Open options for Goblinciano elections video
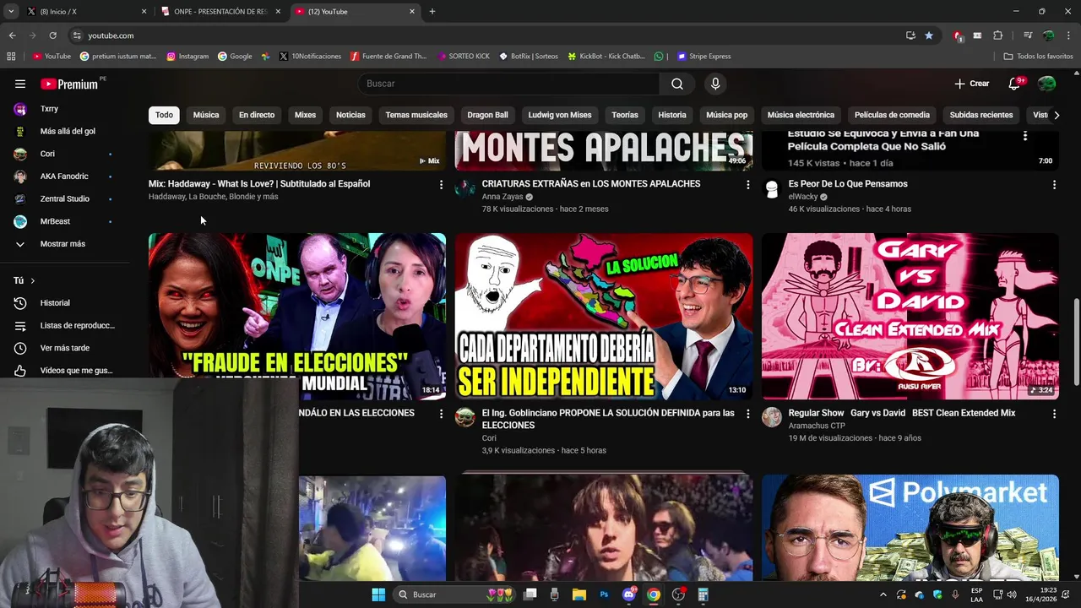Viewport: 1081px width, 608px height. (x=747, y=414)
